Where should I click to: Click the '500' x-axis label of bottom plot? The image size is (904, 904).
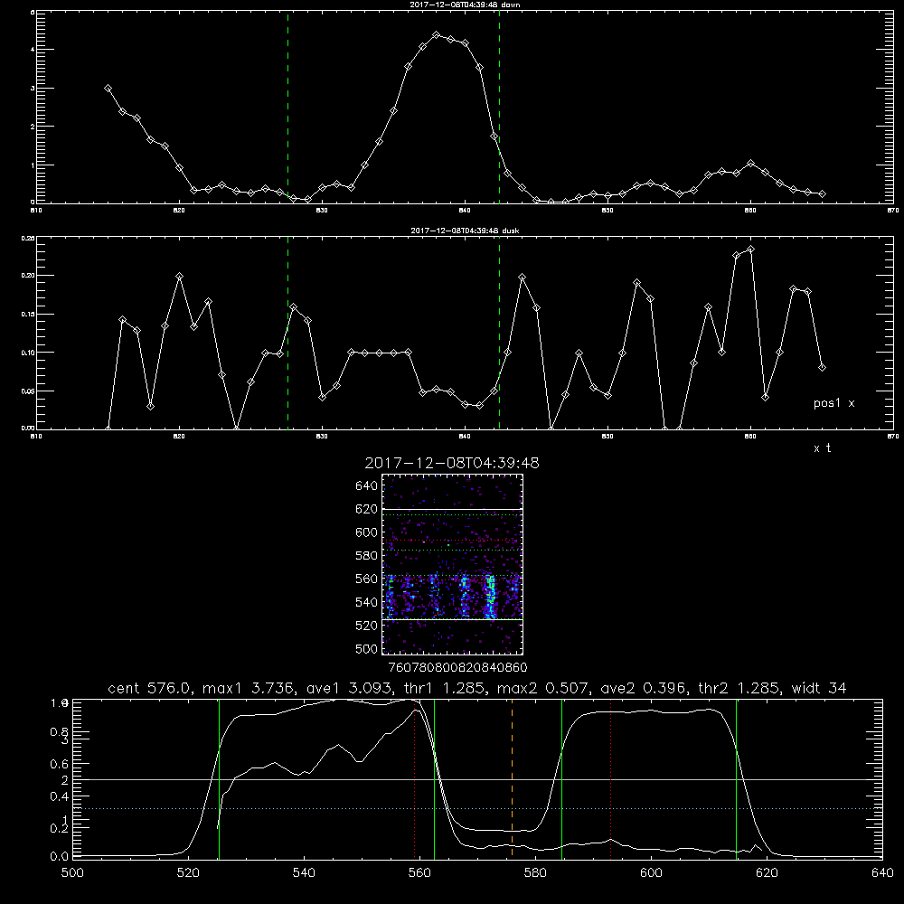pyautogui.click(x=72, y=873)
